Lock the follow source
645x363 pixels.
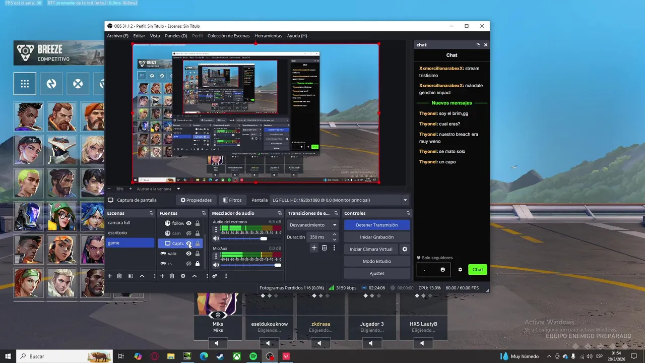198,223
